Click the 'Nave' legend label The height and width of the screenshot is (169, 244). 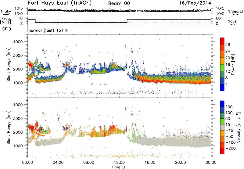(x=232, y=21)
